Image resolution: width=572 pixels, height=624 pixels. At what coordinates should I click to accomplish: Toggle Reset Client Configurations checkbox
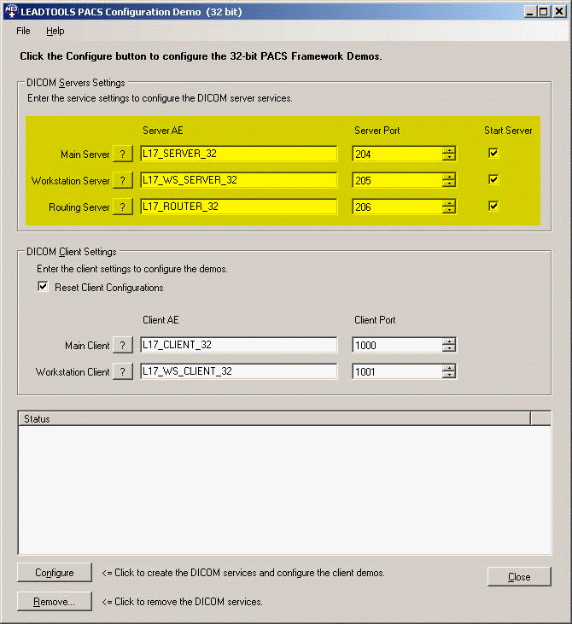44,288
